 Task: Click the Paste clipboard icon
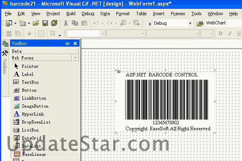(x=84, y=23)
